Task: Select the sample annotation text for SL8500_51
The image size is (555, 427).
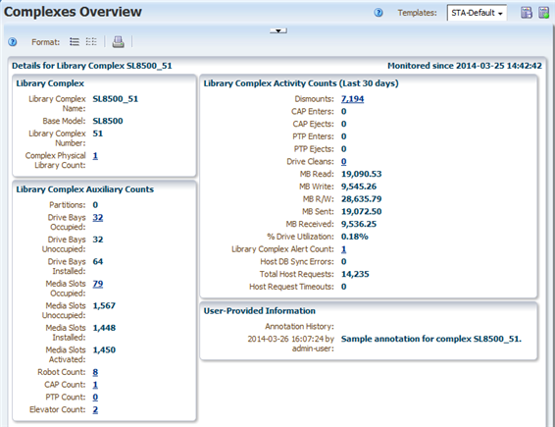Action: (431, 339)
